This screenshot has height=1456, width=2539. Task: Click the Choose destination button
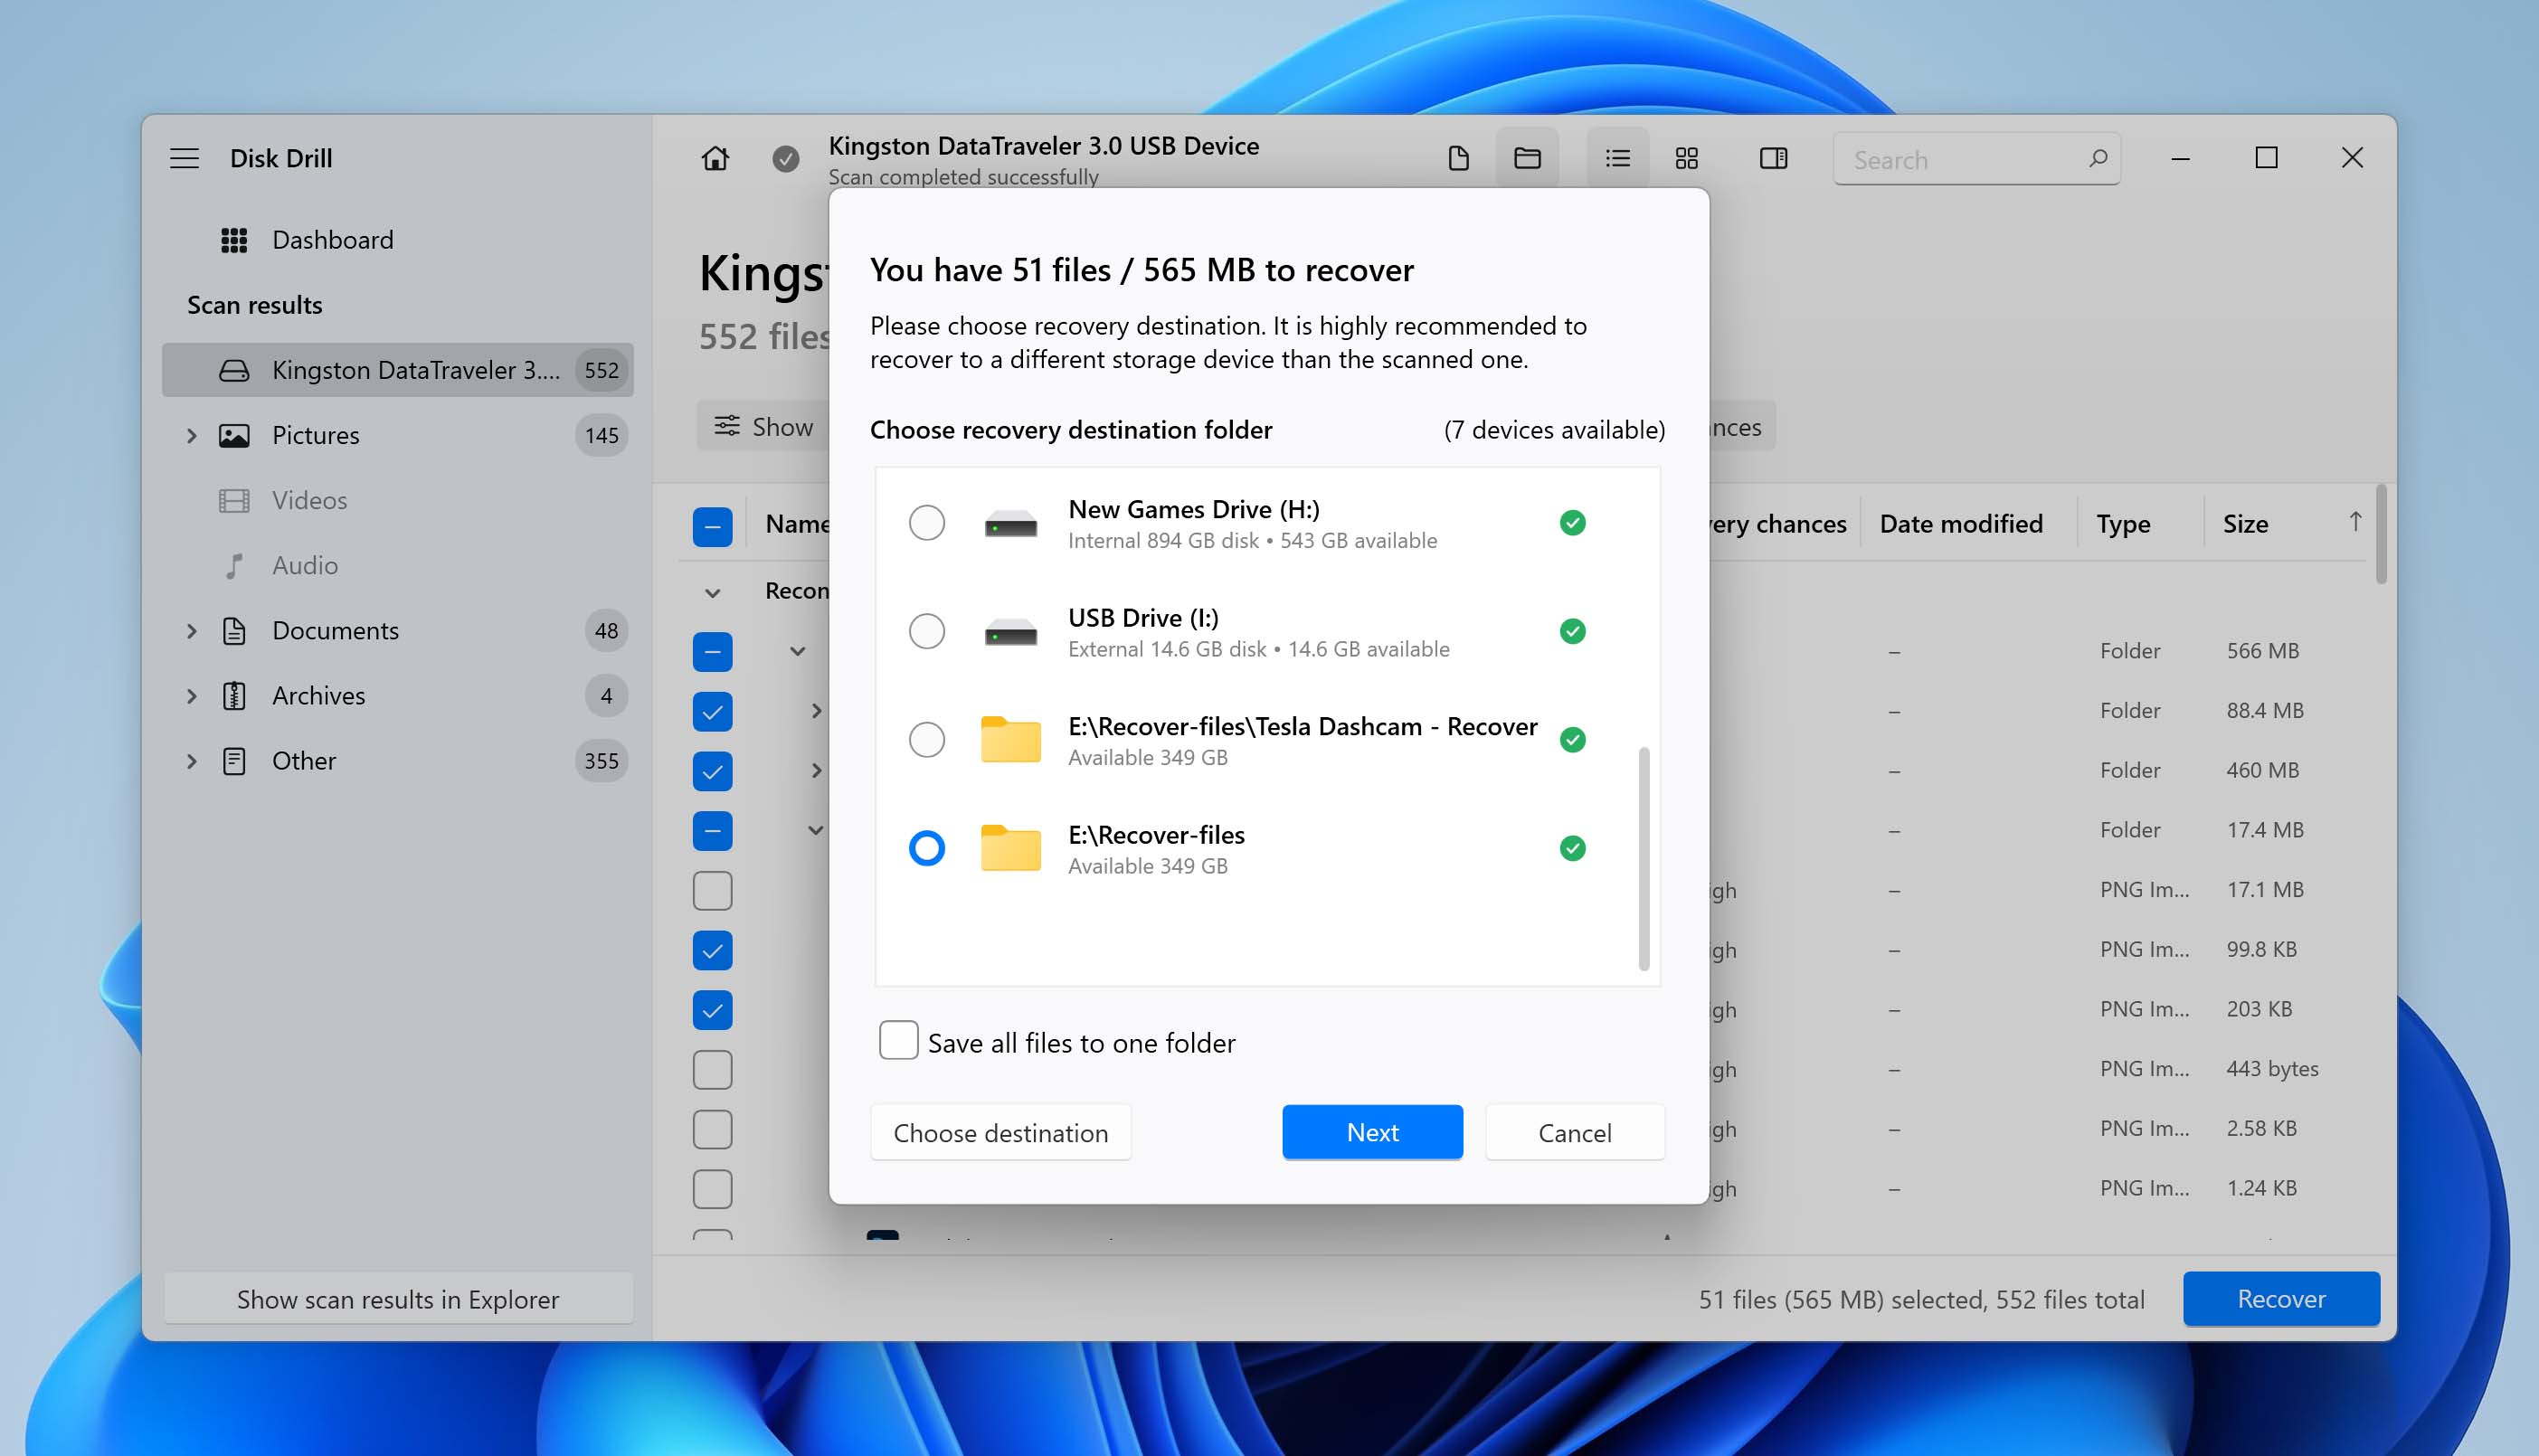coord(1000,1132)
